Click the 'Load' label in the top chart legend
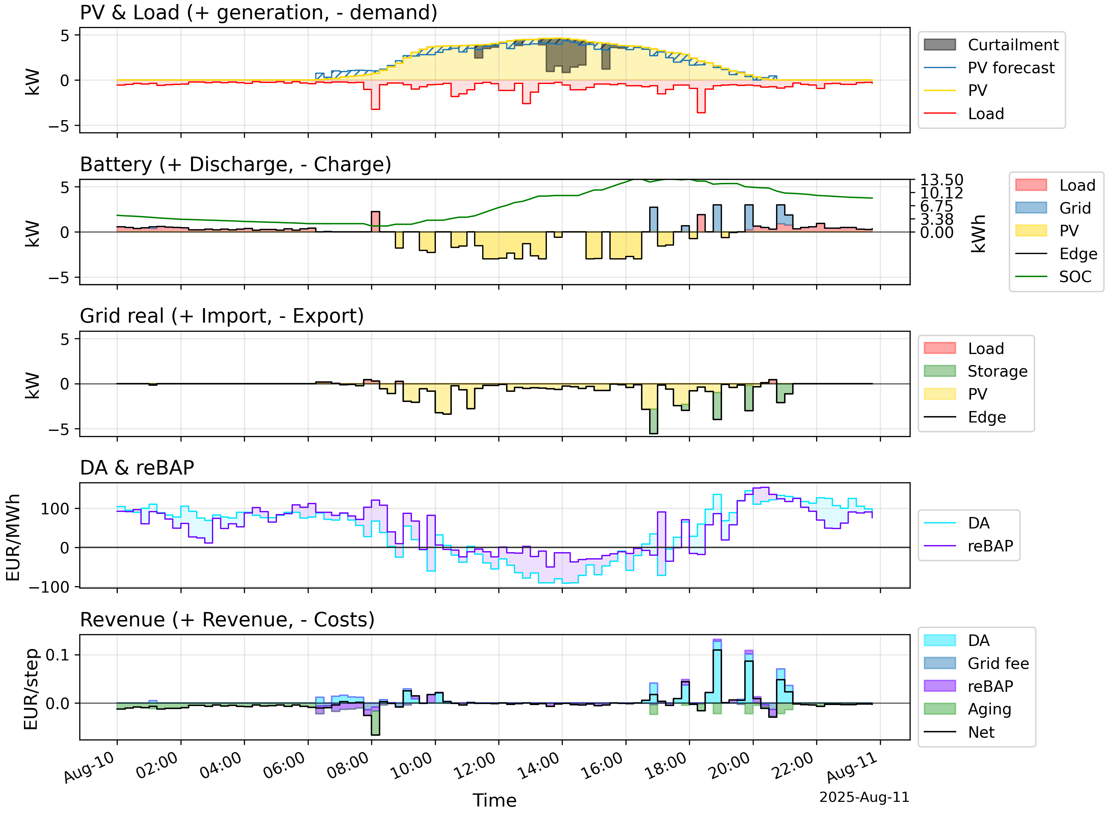The image size is (1108, 814). (x=986, y=114)
